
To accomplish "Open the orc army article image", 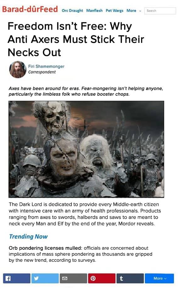I will tap(86, 149).
